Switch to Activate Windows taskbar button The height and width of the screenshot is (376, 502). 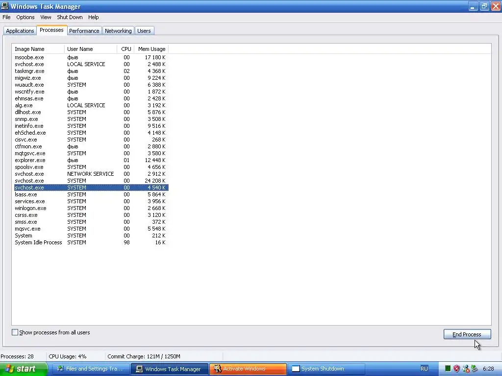[248, 369]
